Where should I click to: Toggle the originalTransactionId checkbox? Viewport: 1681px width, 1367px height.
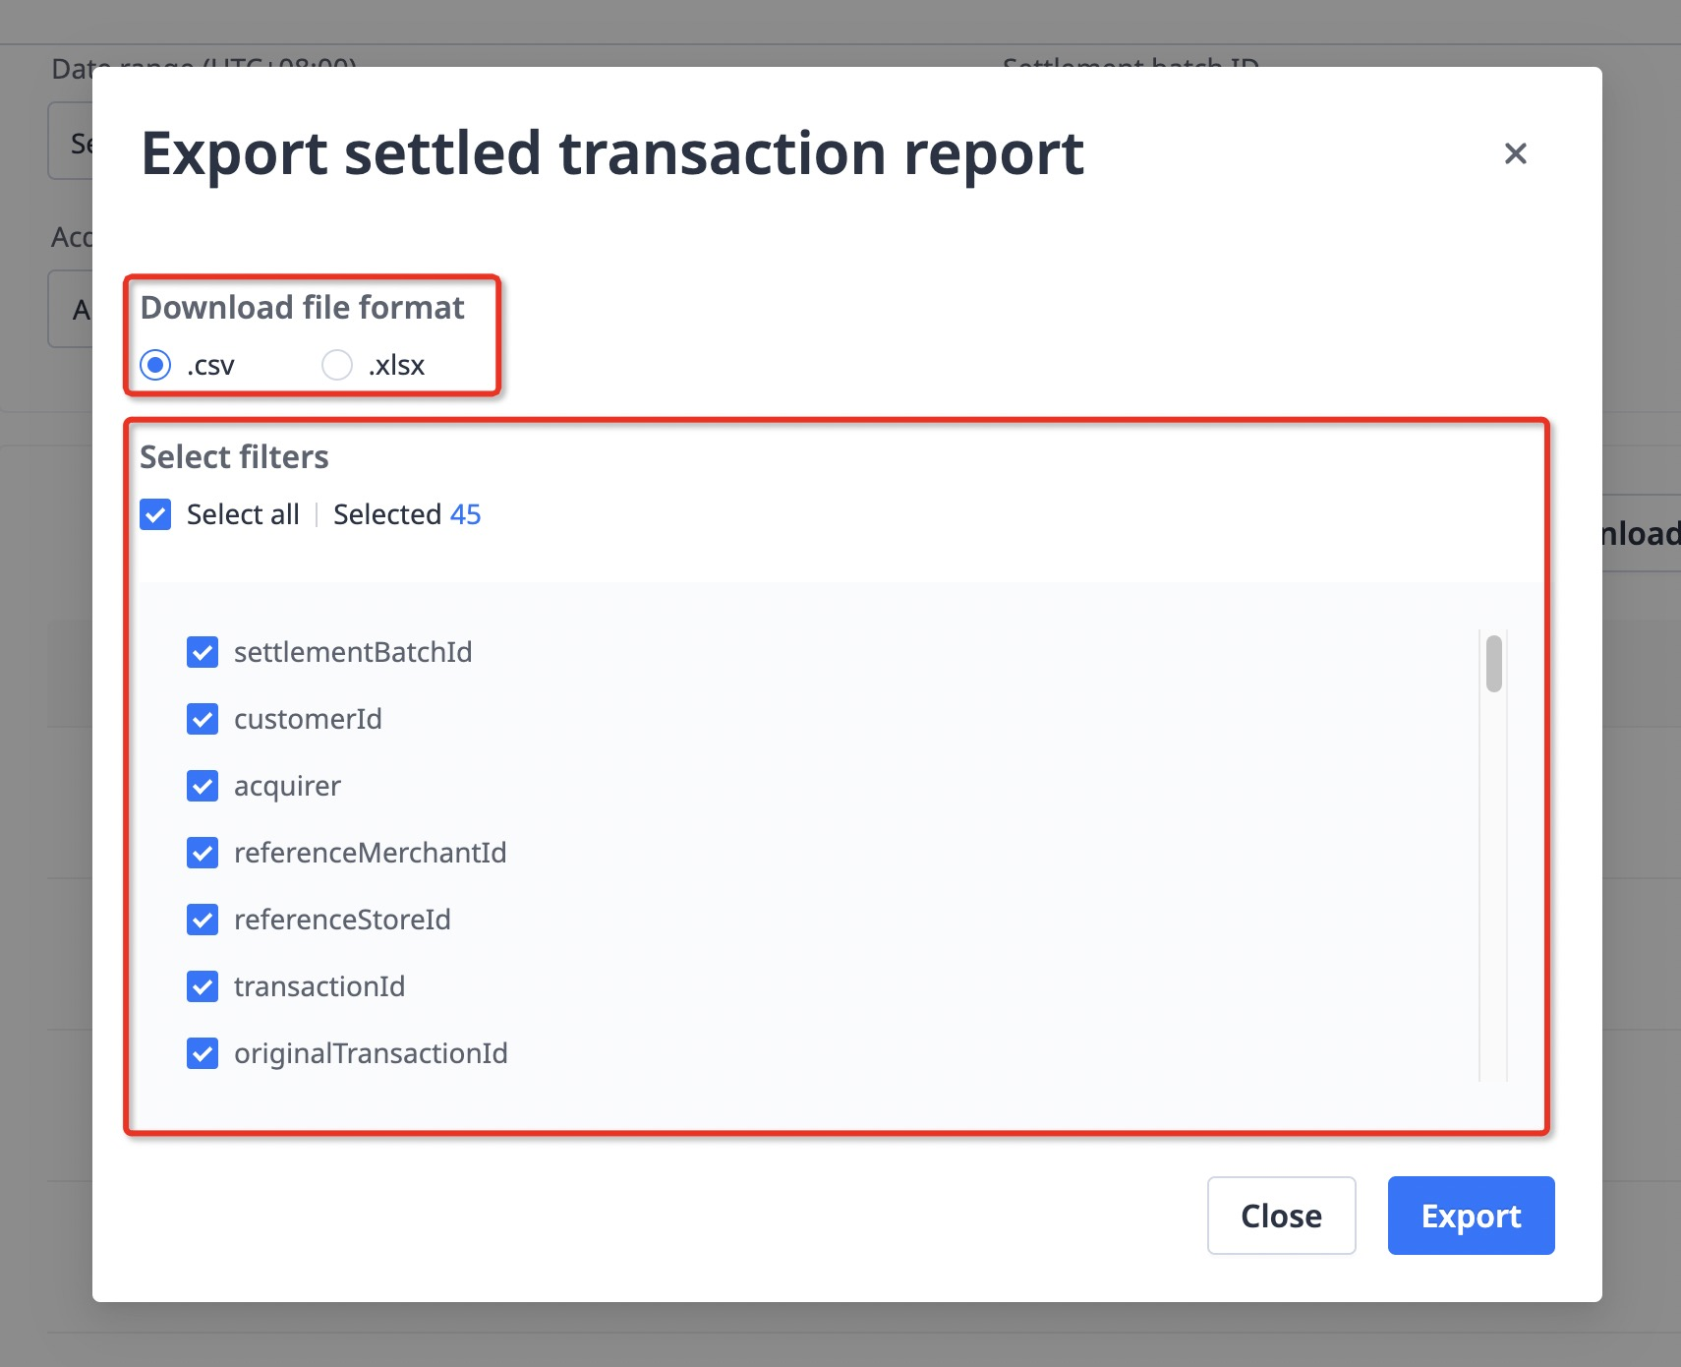click(x=203, y=1053)
